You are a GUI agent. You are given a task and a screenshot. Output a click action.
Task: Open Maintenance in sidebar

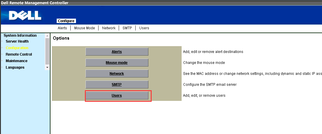pos(16,61)
